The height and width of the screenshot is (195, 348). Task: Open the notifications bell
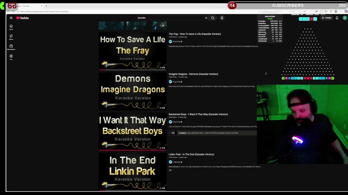(337, 18)
